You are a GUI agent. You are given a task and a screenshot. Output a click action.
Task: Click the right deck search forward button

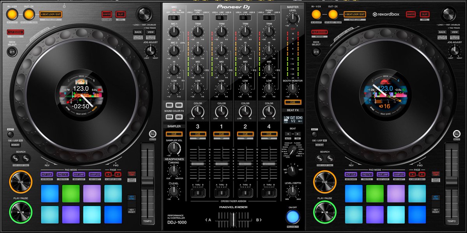point(330,158)
